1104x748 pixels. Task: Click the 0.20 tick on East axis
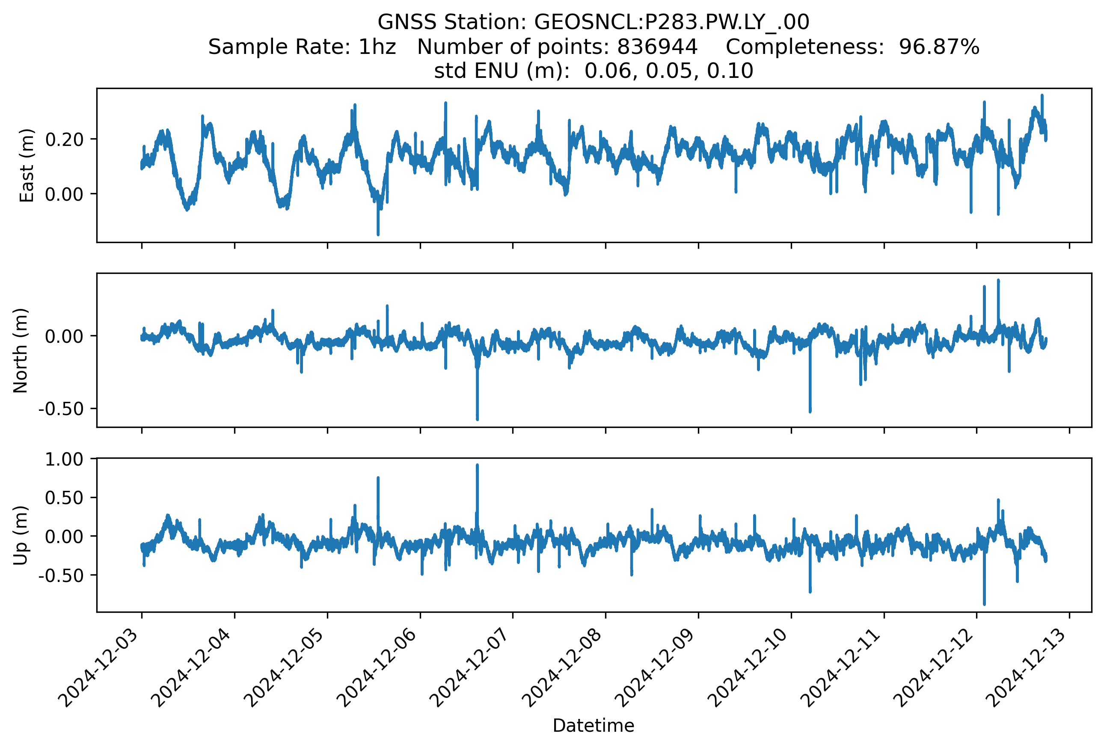click(x=64, y=140)
